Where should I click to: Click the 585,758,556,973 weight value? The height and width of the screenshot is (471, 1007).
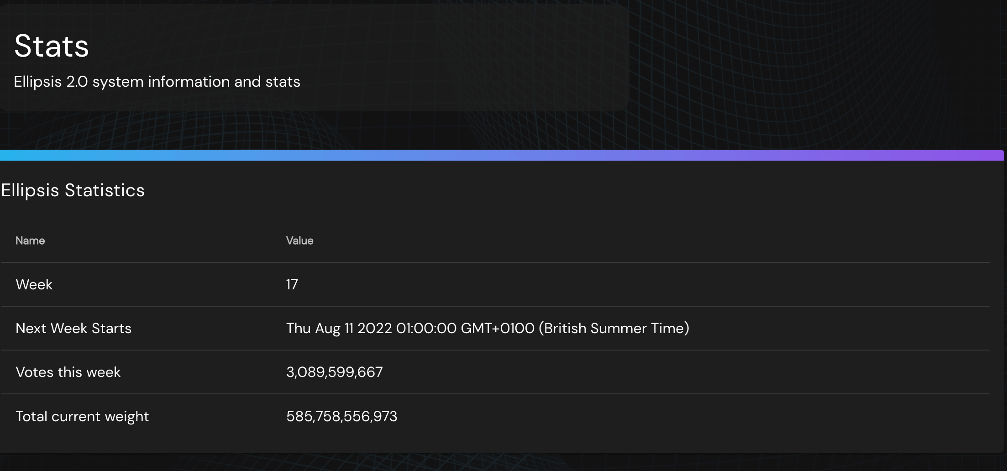click(342, 416)
